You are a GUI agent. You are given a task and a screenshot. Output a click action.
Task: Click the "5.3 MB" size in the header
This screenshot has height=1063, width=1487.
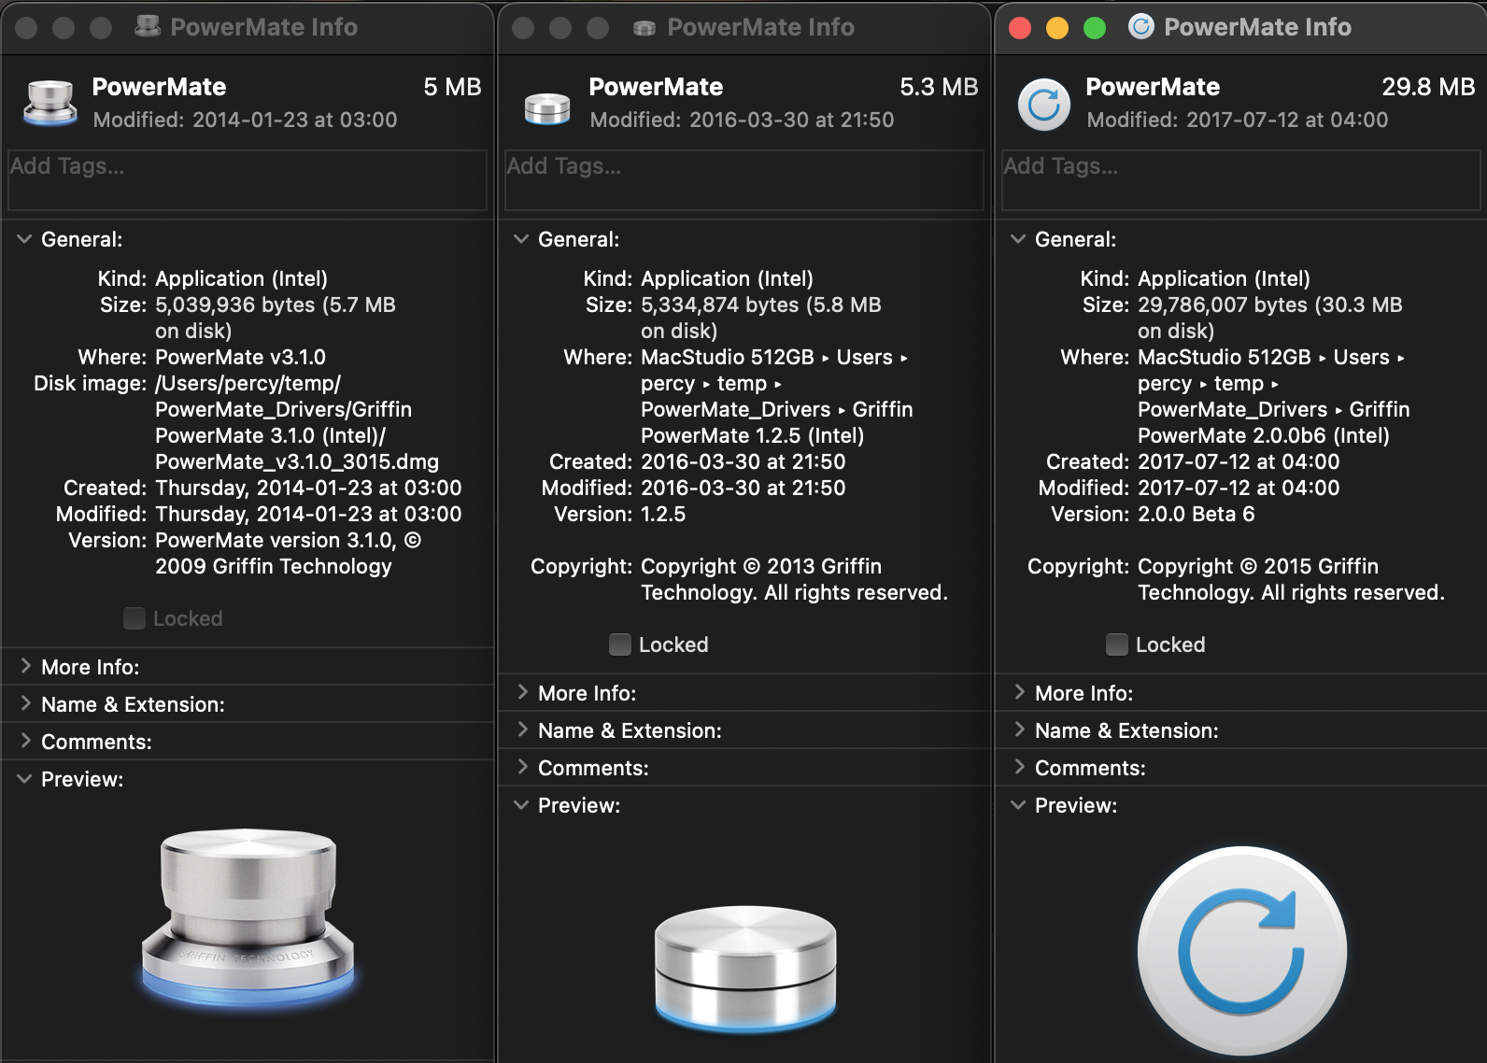pyautogui.click(x=939, y=87)
